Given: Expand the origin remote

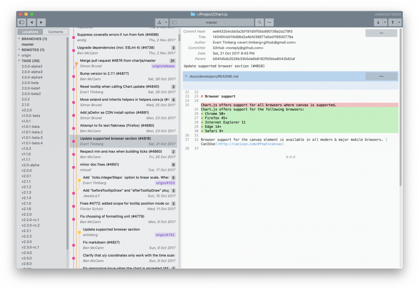Looking at the screenshot, I should click(x=19, y=55).
